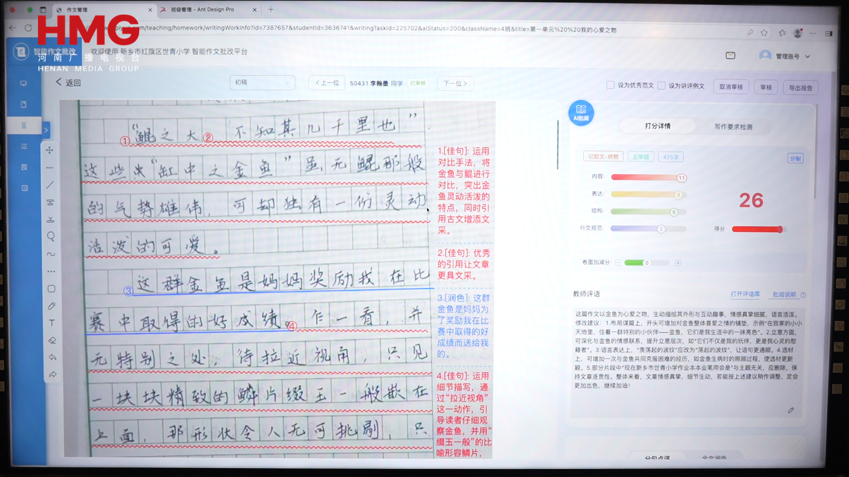Check the 设为优秀范文 checkbox
The height and width of the screenshot is (477, 849).
coord(610,85)
